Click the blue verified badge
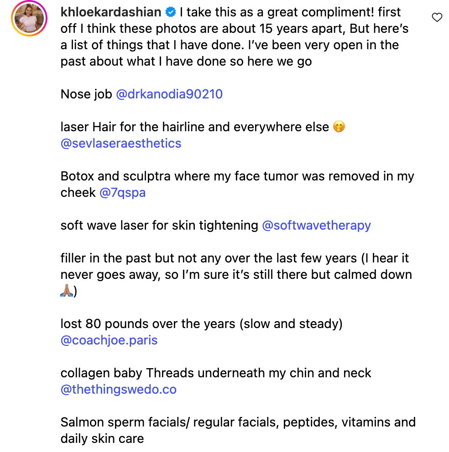The image size is (449, 452). 171,13
